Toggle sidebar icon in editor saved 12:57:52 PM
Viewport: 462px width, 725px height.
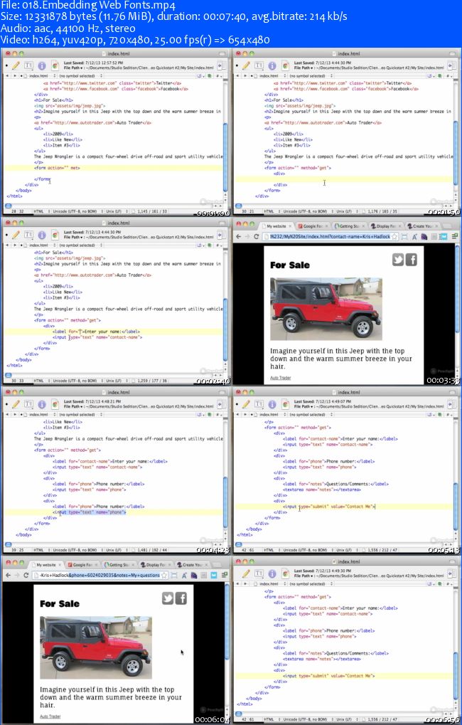[221, 65]
